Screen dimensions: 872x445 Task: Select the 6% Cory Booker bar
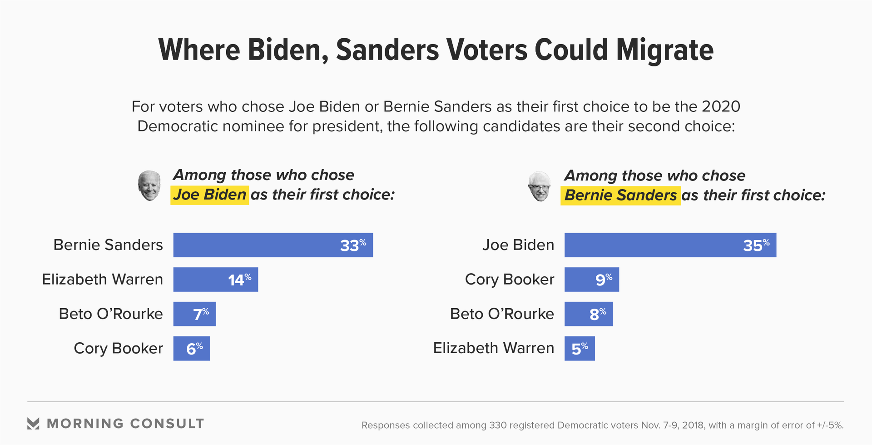[x=192, y=349]
